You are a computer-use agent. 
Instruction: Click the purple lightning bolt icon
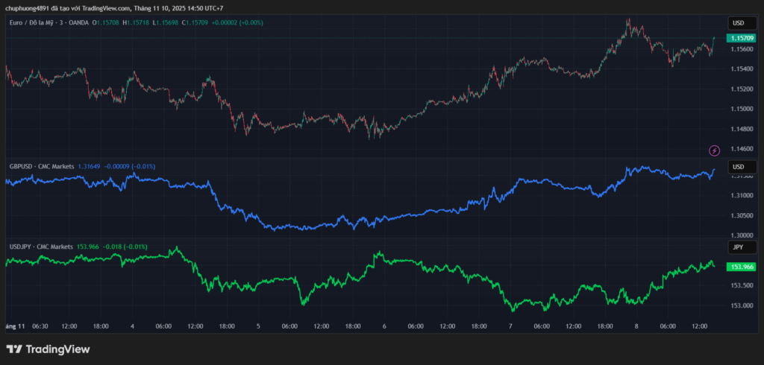(714, 150)
